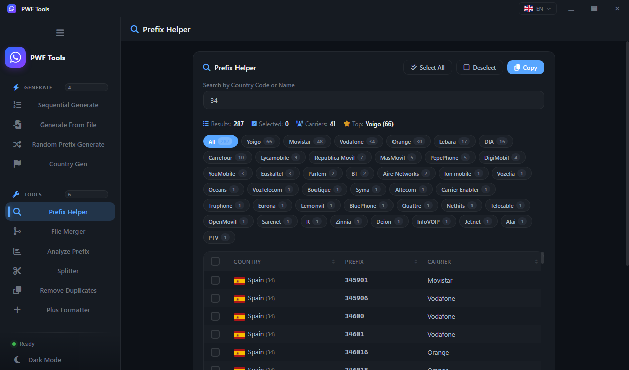Open the EN language dropdown

(x=537, y=9)
